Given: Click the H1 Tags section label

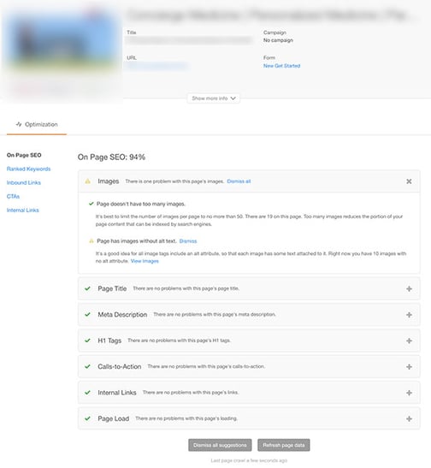Looking at the screenshot, I should [x=109, y=341].
